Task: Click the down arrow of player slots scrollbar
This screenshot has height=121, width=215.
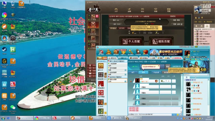Action: 182,105
